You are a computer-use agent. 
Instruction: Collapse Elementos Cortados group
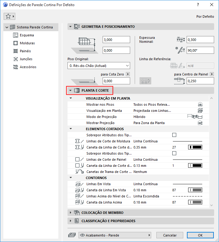(71, 129)
